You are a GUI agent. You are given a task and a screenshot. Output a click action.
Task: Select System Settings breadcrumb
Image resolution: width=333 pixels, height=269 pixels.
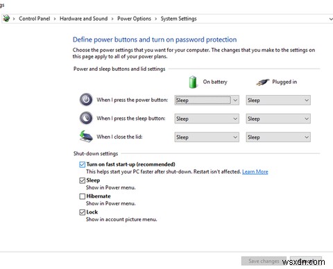click(x=178, y=19)
